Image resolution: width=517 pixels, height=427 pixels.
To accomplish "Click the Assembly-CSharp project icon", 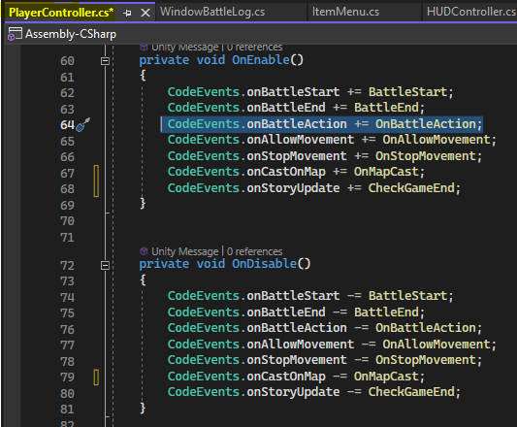I will click(x=15, y=34).
